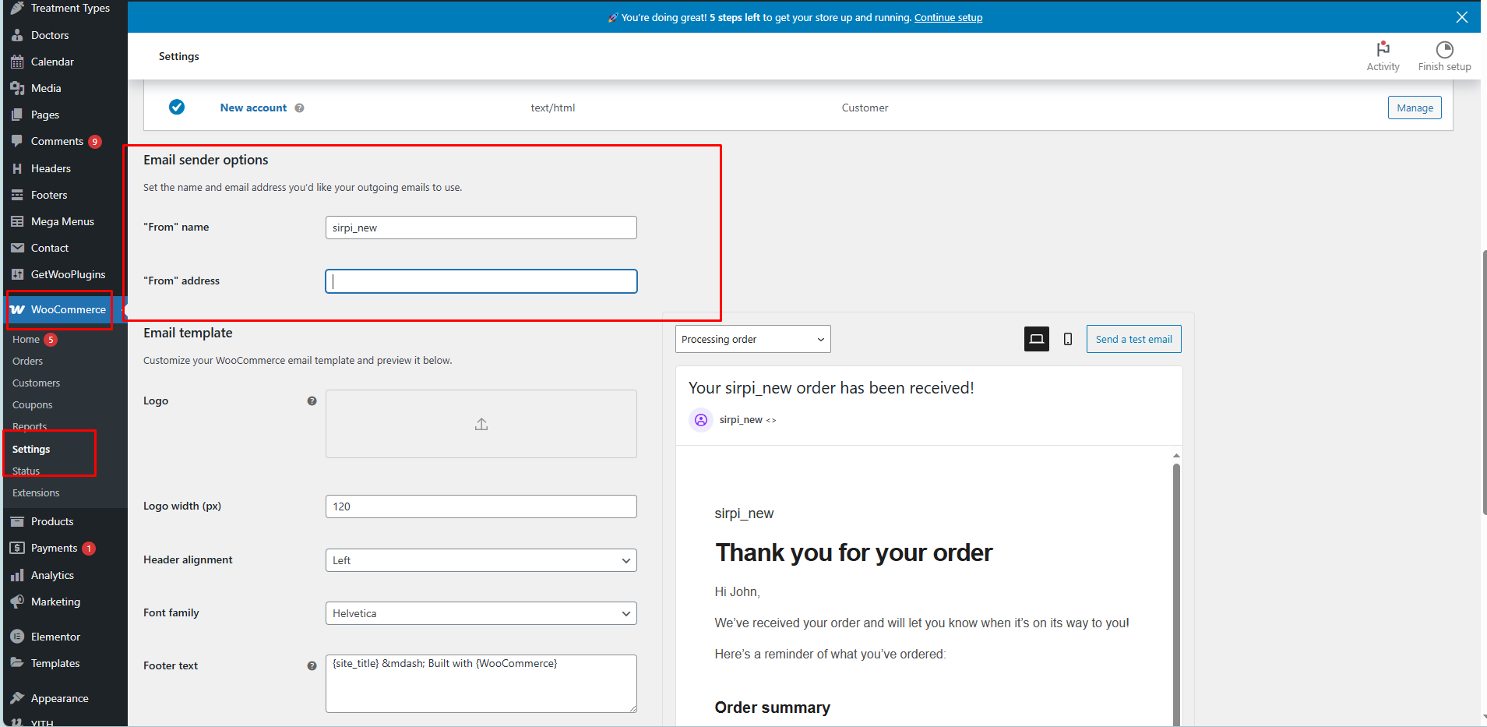This screenshot has height=727, width=1487.
Task: Click the Pages sidebar icon
Action: coord(17,115)
